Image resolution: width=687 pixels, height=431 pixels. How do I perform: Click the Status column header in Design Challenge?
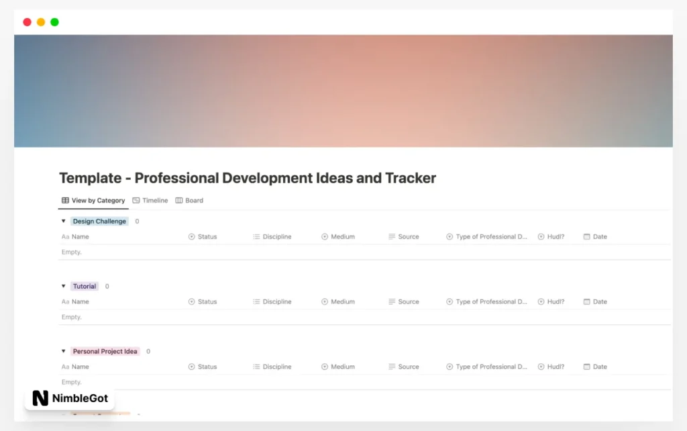pos(203,236)
